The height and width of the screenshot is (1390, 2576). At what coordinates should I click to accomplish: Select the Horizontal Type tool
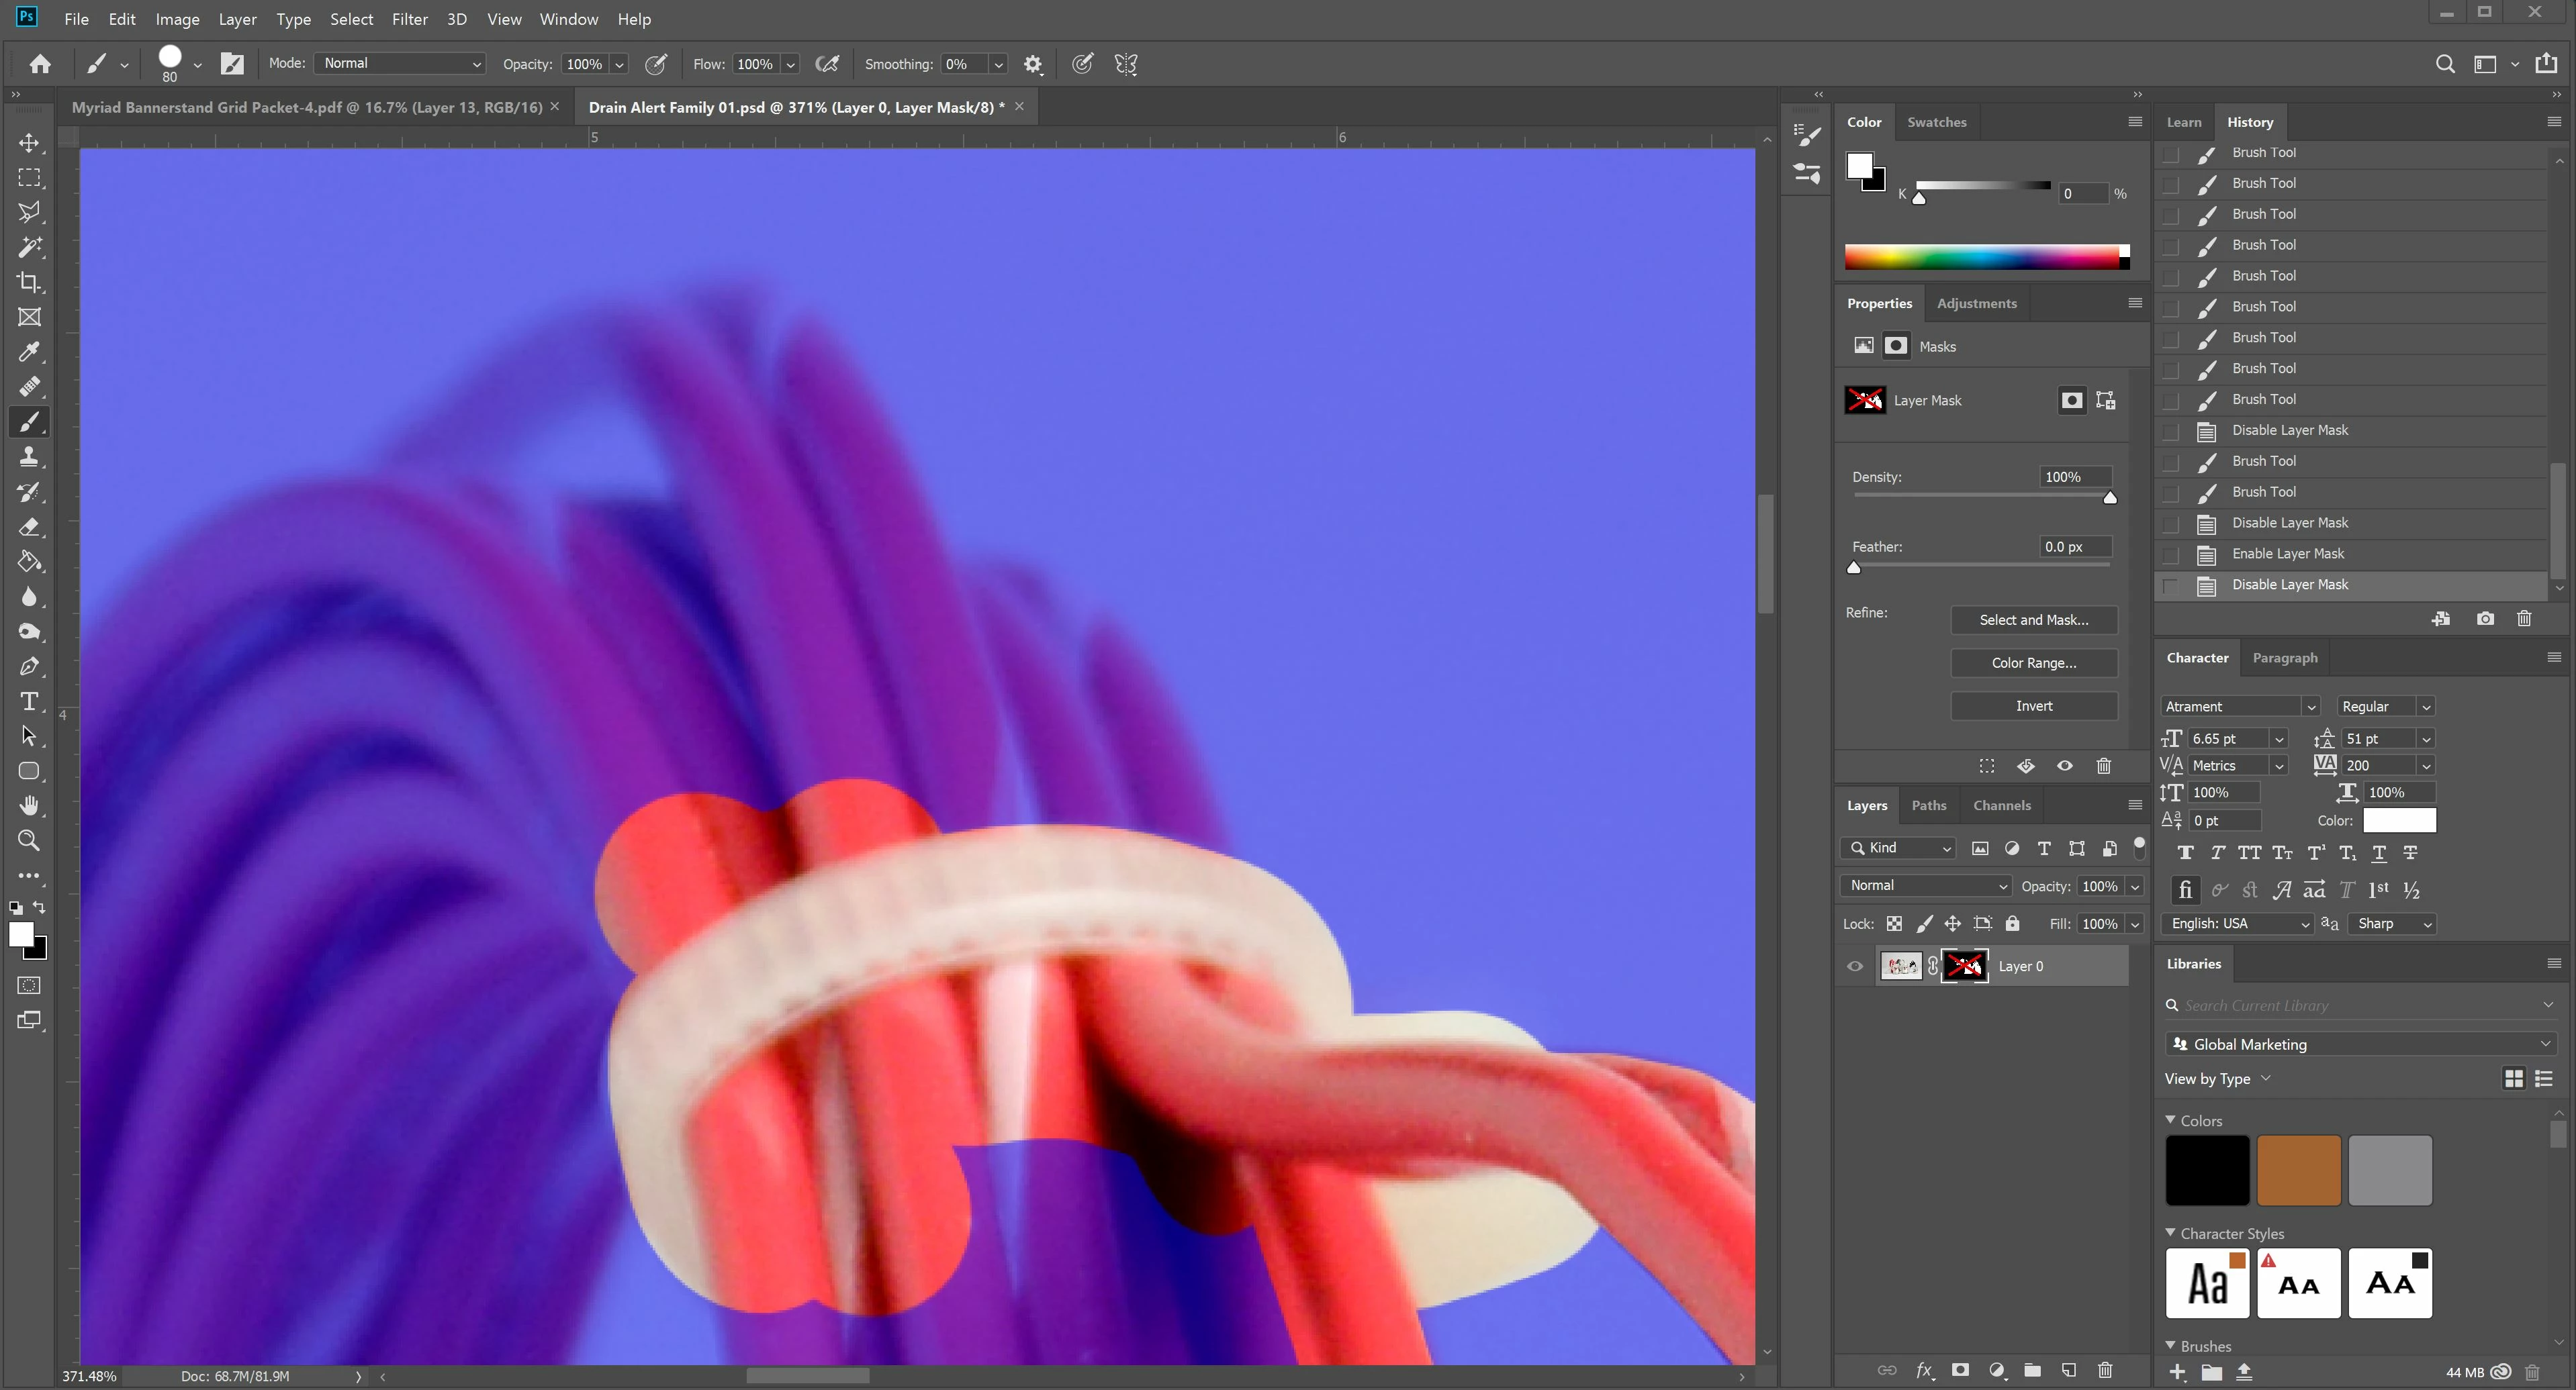(29, 701)
